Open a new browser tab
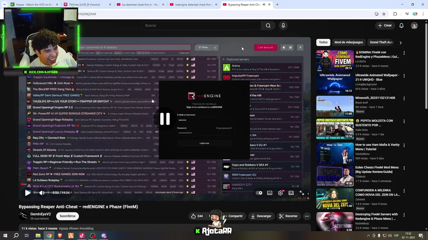 pos(277,5)
